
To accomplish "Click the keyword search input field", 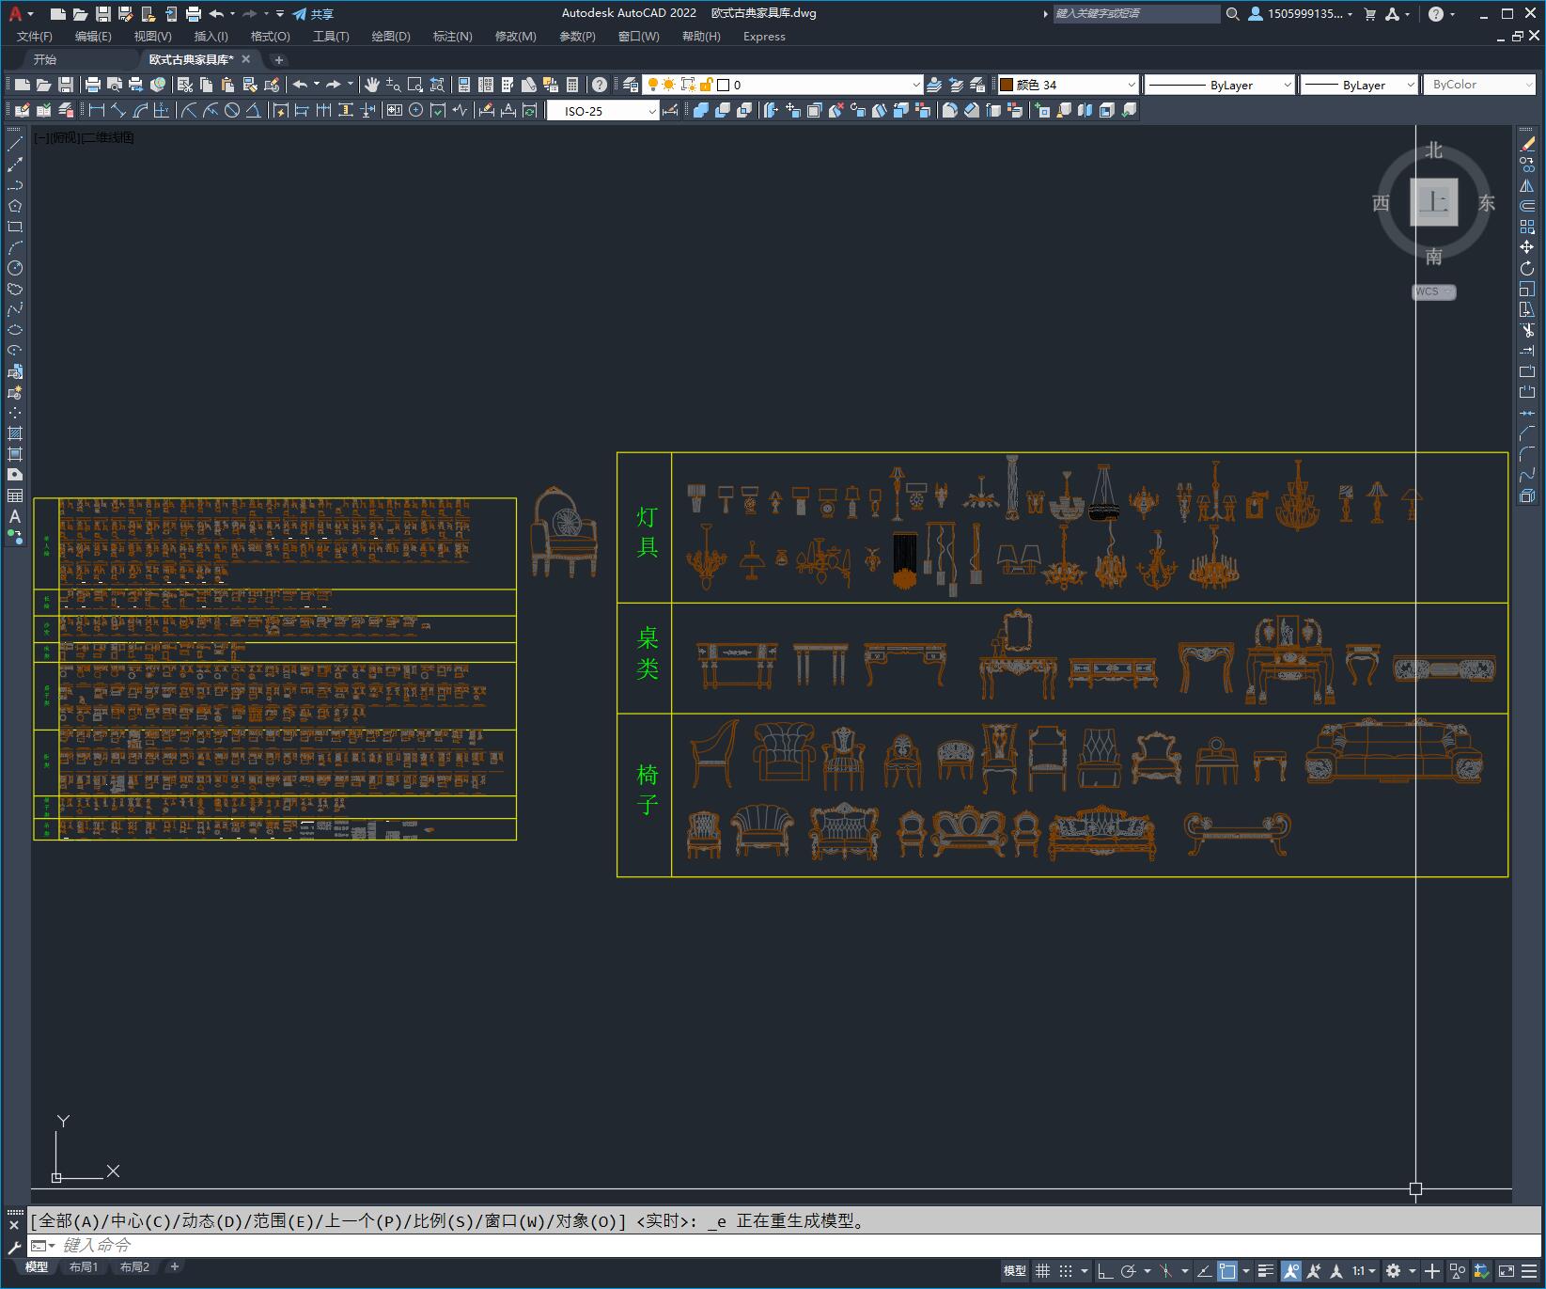I will (x=1135, y=14).
